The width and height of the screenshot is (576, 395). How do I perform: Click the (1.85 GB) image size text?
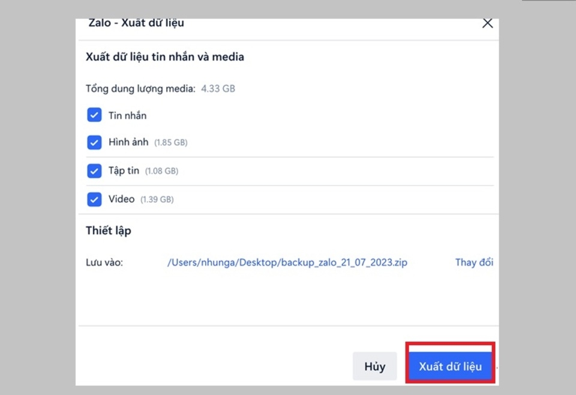click(171, 142)
